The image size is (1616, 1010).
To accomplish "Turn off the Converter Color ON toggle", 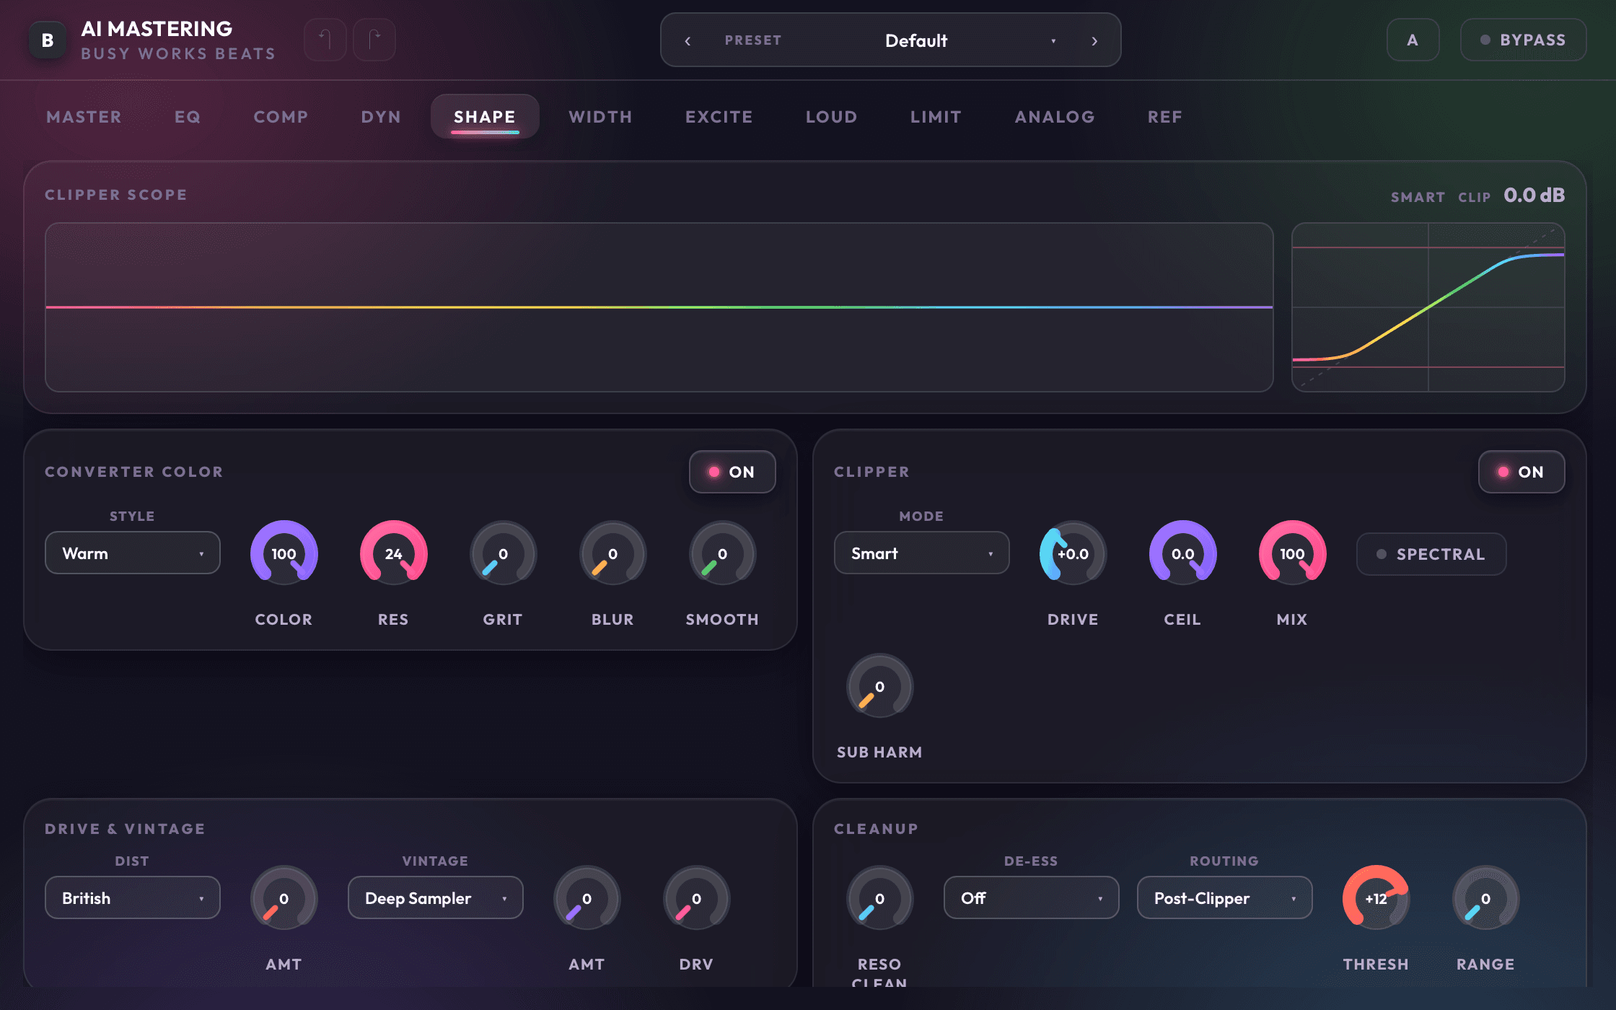I will [x=732, y=472].
